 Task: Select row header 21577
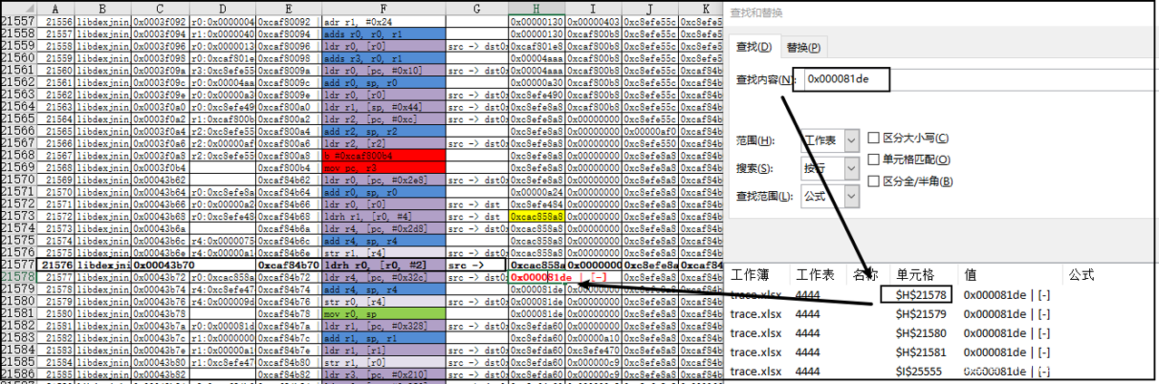18,264
